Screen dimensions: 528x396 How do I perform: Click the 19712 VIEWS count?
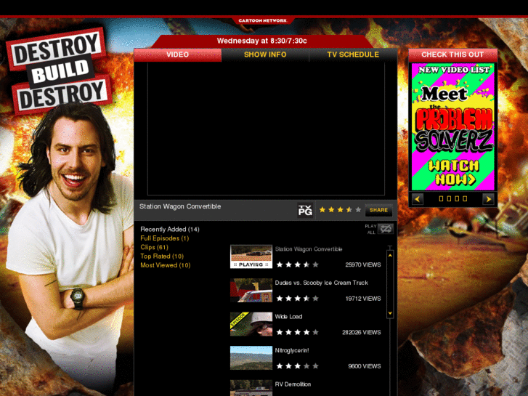(x=363, y=299)
